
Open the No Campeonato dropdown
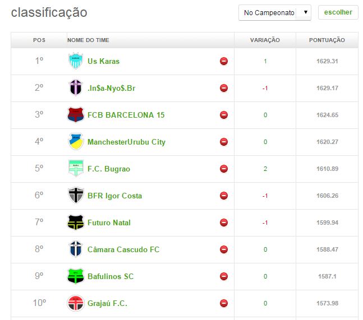[274, 12]
